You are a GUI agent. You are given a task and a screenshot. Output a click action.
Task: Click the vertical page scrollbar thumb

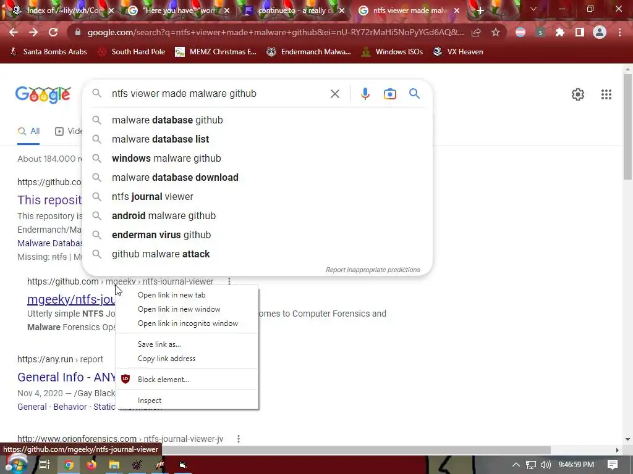coord(627,127)
